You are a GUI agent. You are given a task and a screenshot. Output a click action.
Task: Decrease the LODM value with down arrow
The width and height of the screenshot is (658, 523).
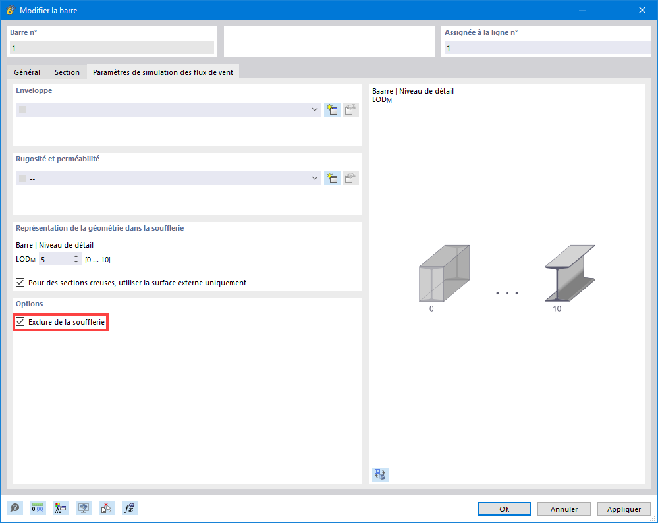[x=76, y=262]
